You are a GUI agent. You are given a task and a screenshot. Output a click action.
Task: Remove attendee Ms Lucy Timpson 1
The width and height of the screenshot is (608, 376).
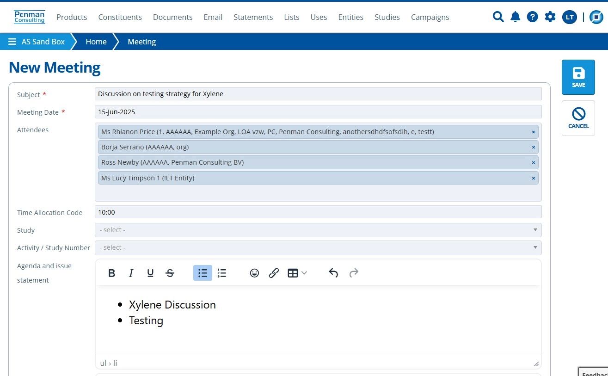tap(533, 178)
